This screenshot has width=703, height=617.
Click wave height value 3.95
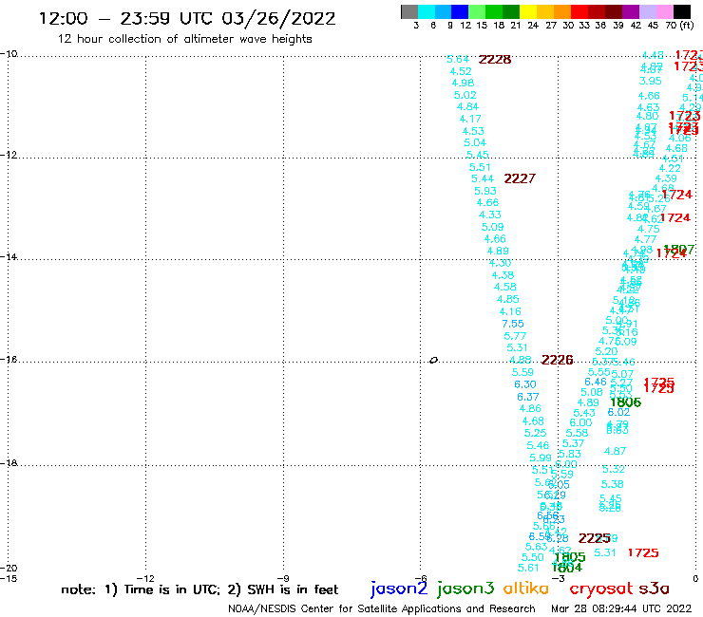(x=650, y=81)
